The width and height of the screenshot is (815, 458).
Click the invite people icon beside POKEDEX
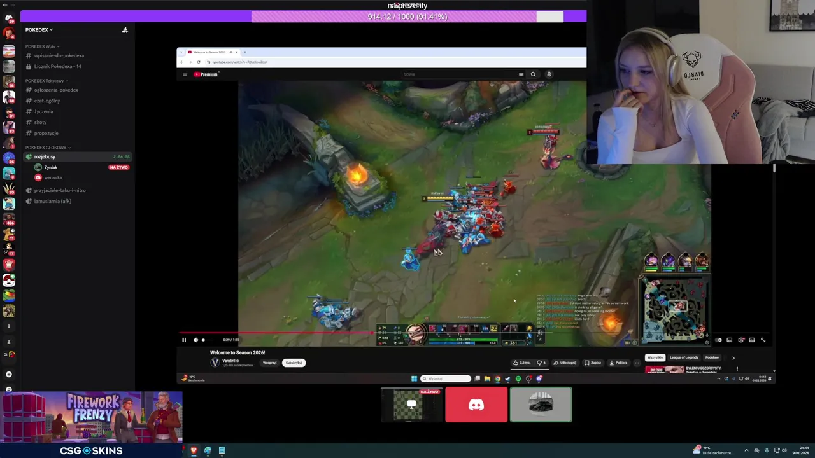click(125, 30)
